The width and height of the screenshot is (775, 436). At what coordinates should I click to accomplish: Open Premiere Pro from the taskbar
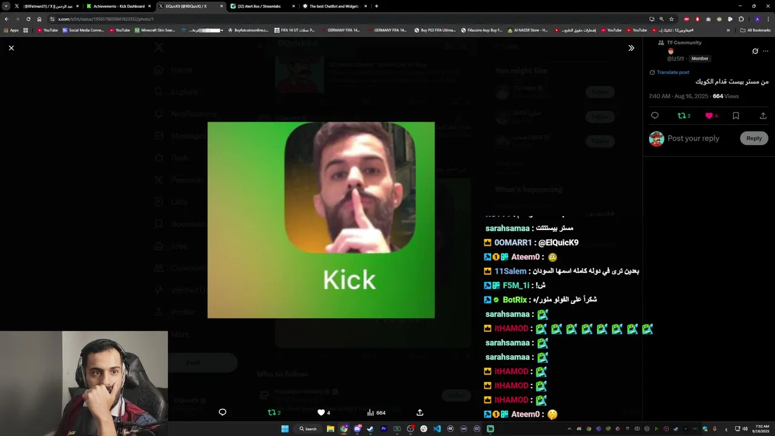384,429
